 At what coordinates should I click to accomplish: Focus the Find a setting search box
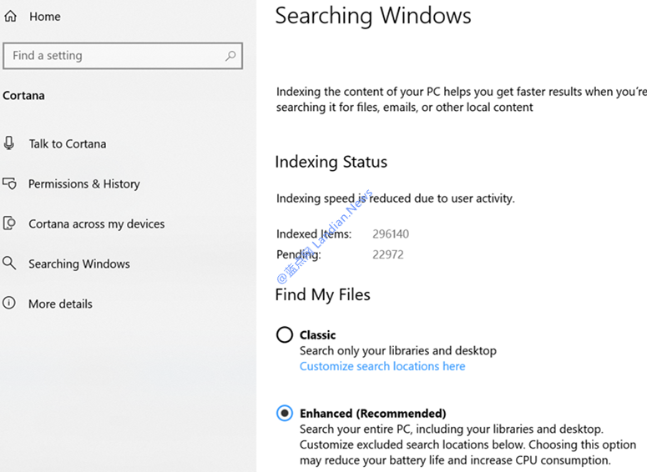point(123,56)
